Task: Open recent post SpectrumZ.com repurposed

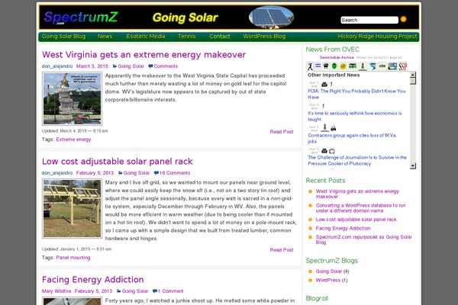Action: tap(363, 239)
